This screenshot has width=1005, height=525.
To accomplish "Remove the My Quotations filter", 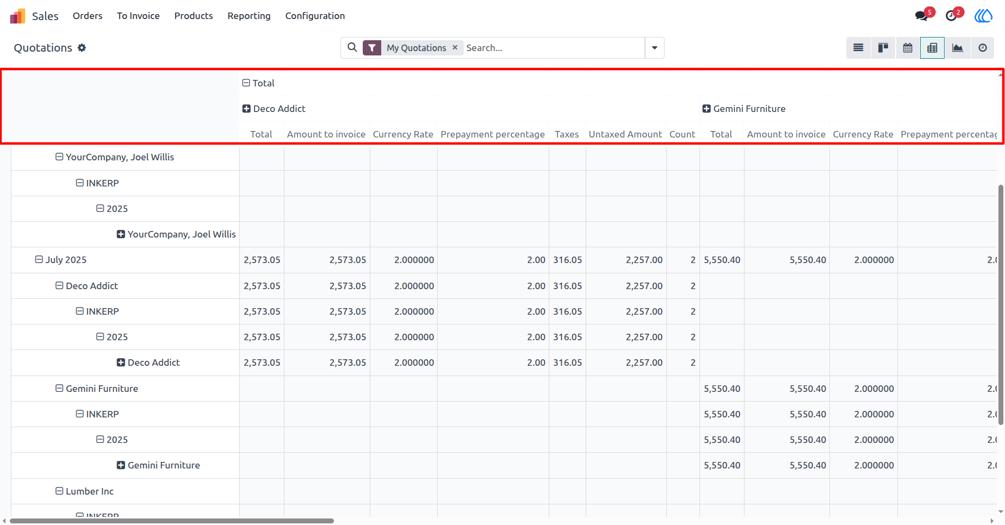I will (x=455, y=48).
